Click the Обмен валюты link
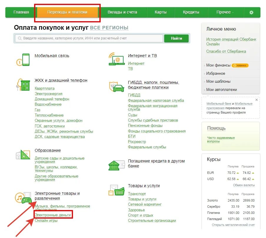Viewport: 266px width, 238px height. pos(244,185)
